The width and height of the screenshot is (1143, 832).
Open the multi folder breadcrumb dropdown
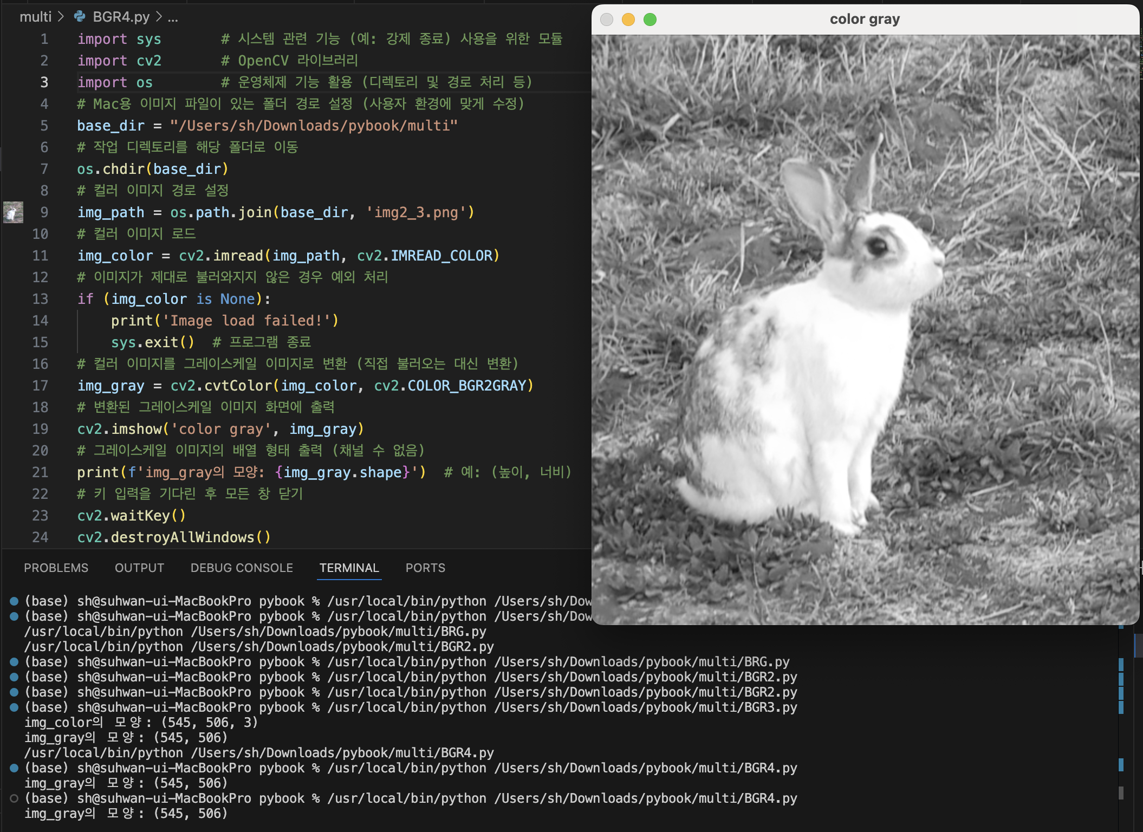[35, 17]
